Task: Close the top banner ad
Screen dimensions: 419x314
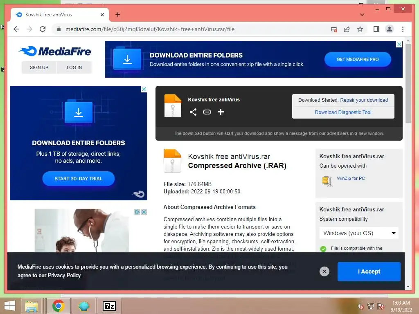Action: tap(399, 44)
